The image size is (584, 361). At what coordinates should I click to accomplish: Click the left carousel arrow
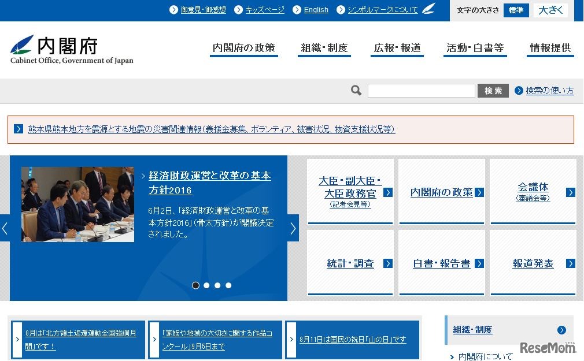tap(3, 228)
